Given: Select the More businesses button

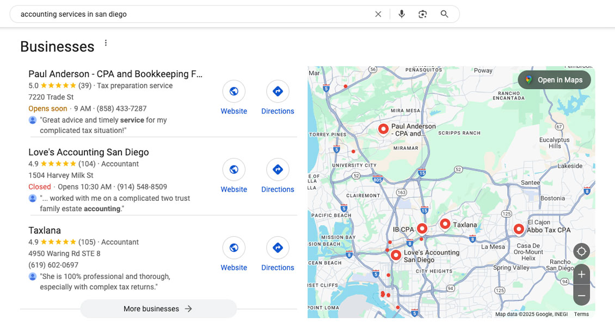Looking at the screenshot, I should 158,308.
